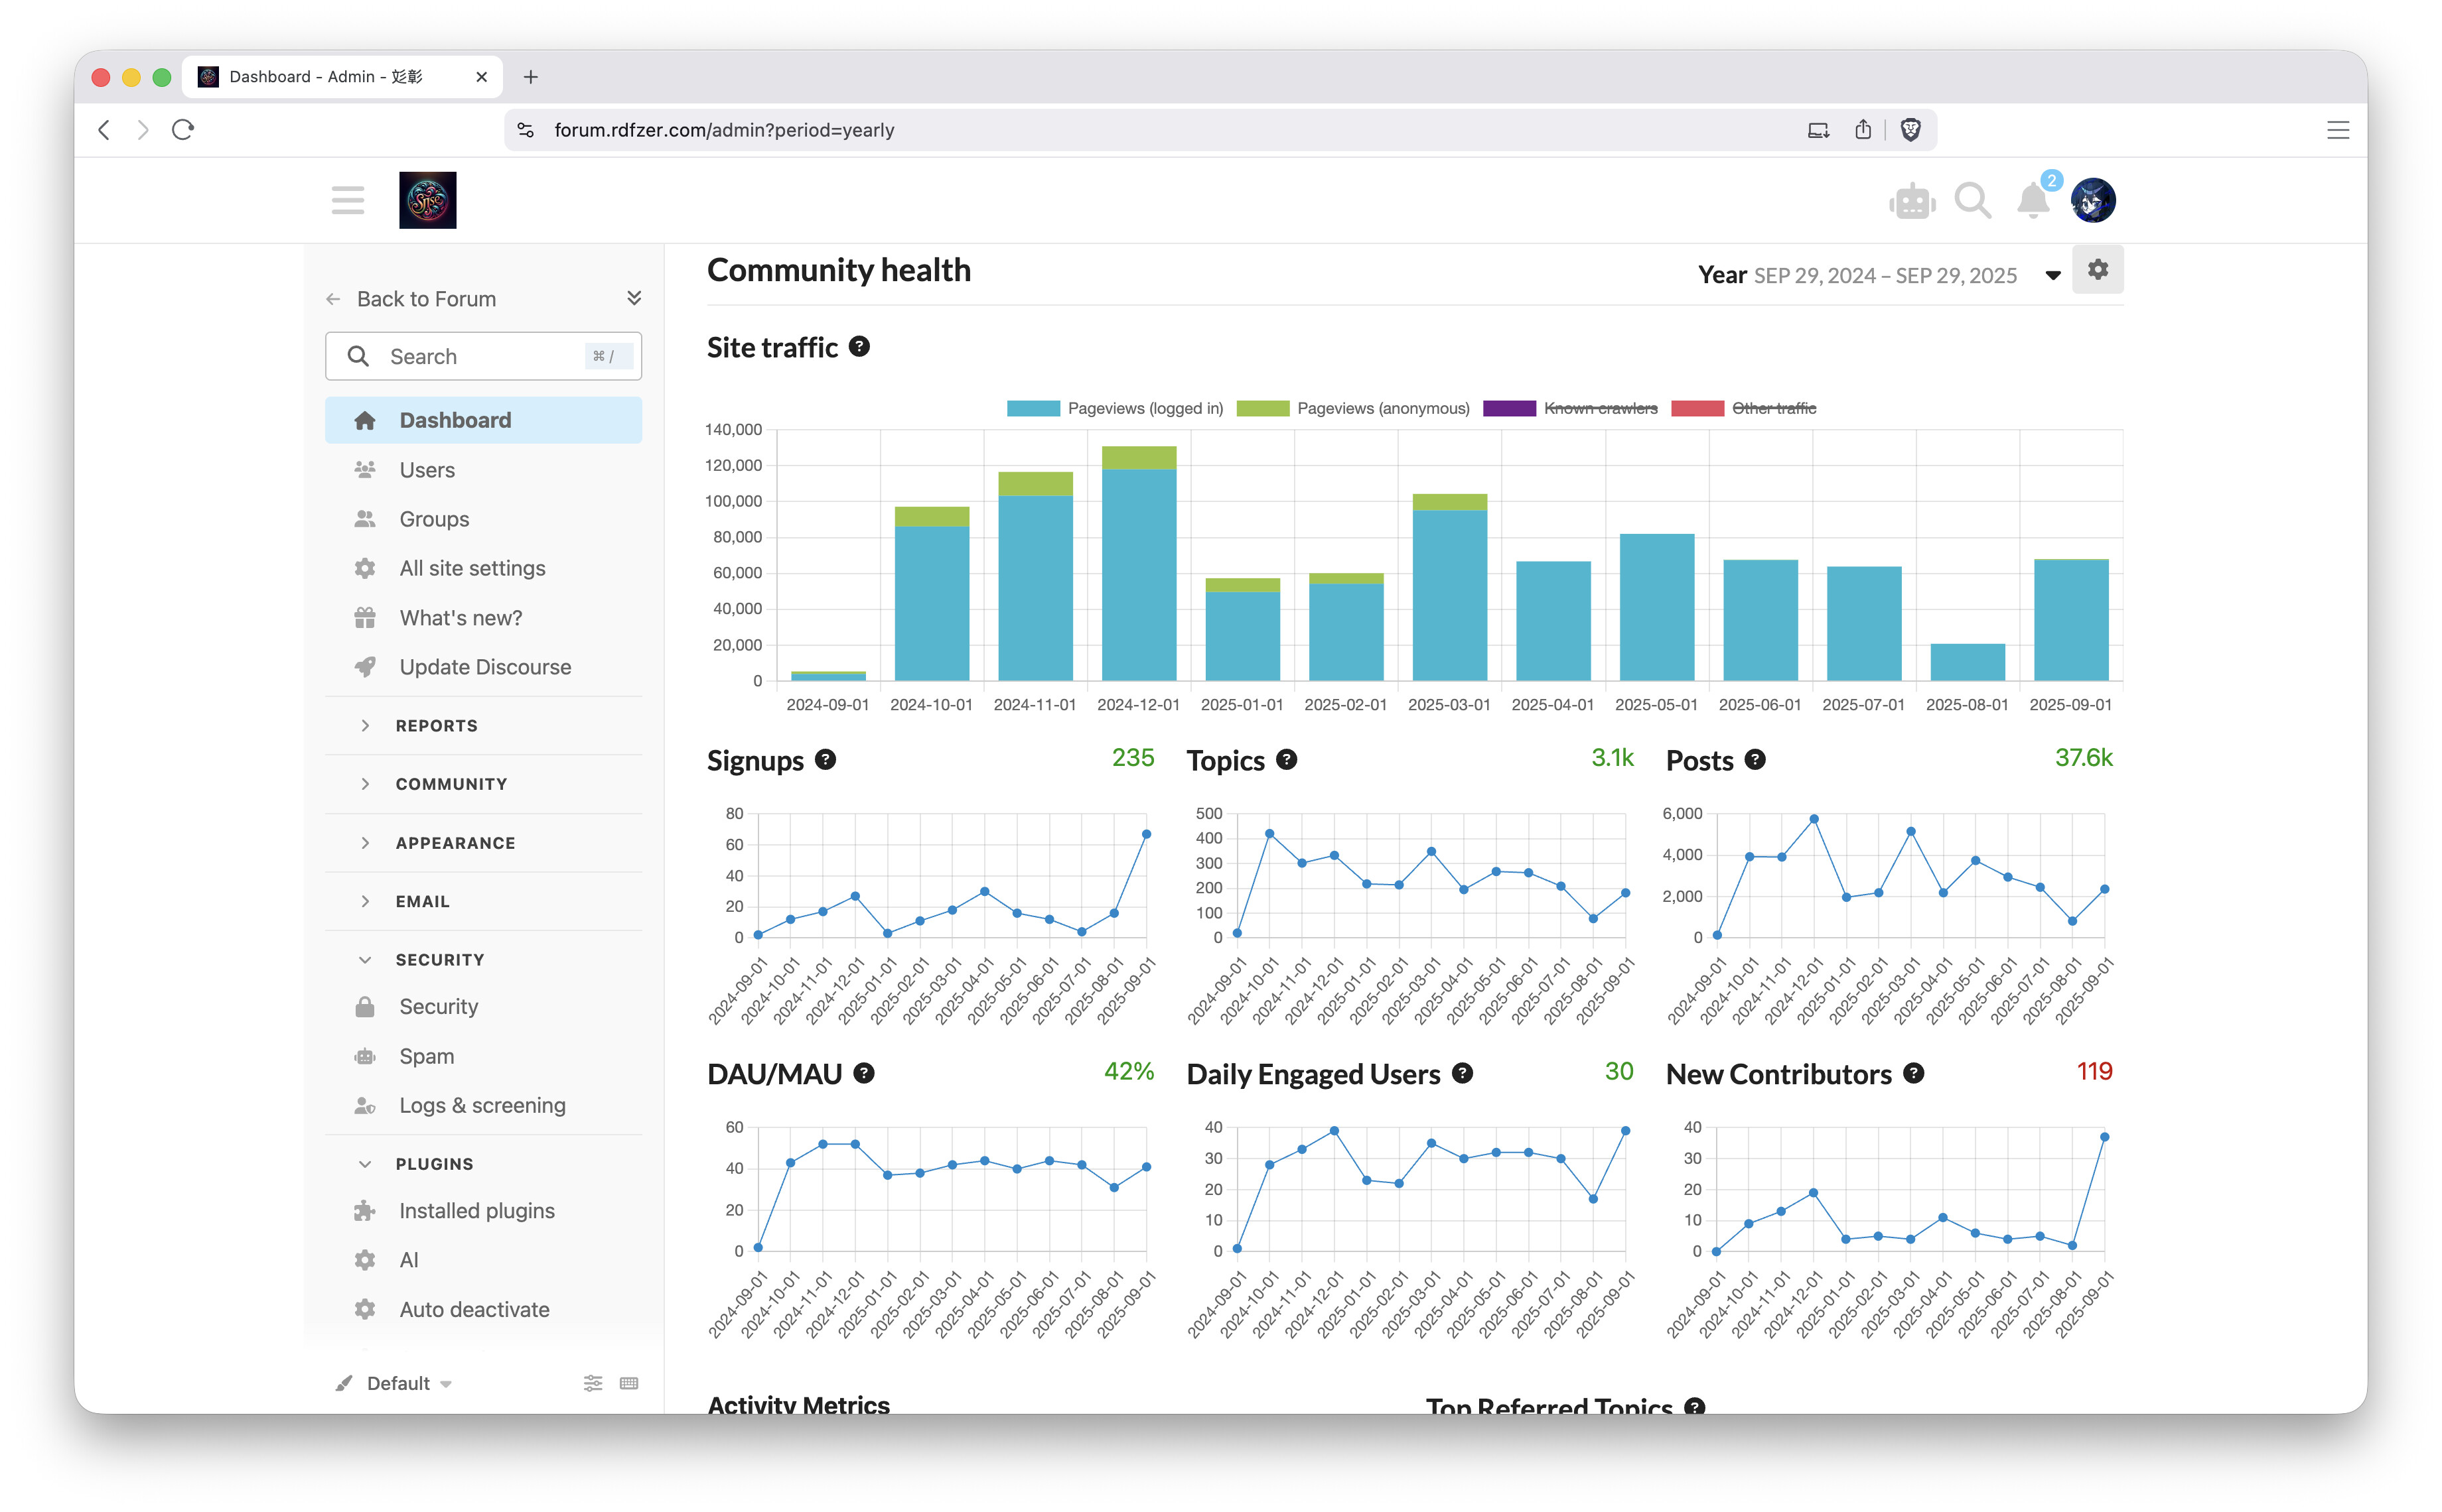Toggle Known crawlers legend series on
The height and width of the screenshot is (1512, 2442).
pyautogui.click(x=1600, y=408)
